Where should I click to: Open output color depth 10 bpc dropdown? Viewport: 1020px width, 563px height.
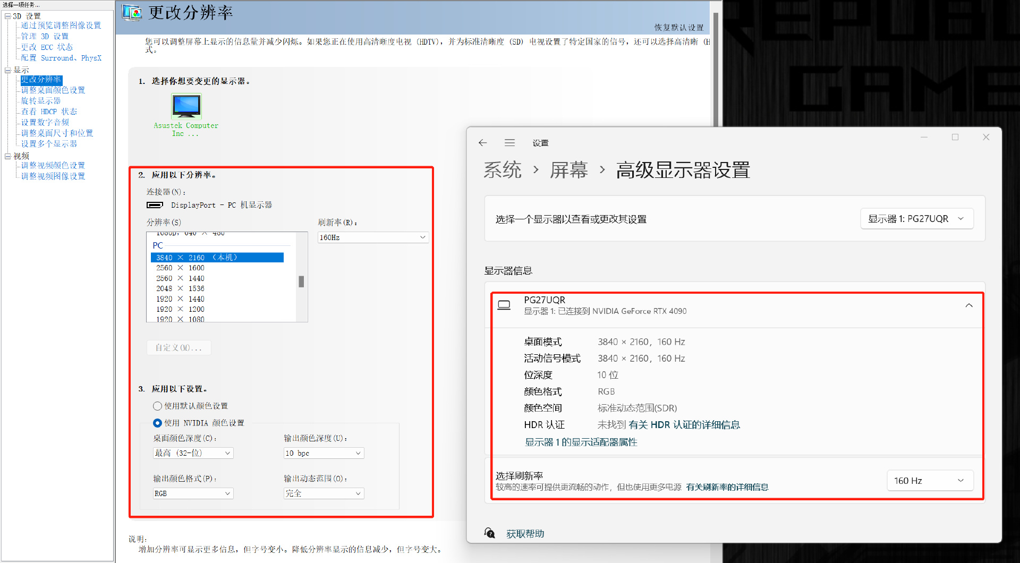pos(324,453)
